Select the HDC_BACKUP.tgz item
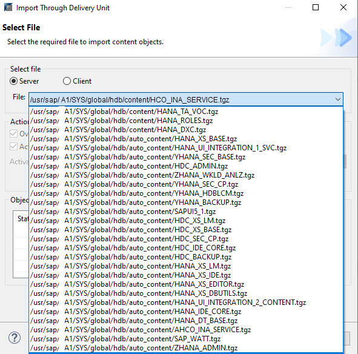 tap(186, 257)
